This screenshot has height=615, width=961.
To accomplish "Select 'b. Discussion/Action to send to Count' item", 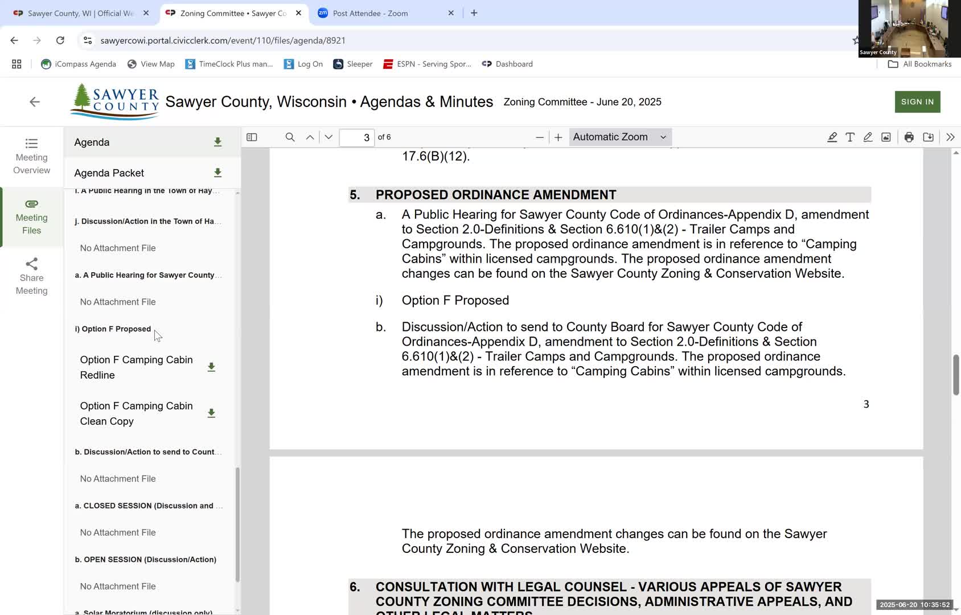I will point(148,452).
